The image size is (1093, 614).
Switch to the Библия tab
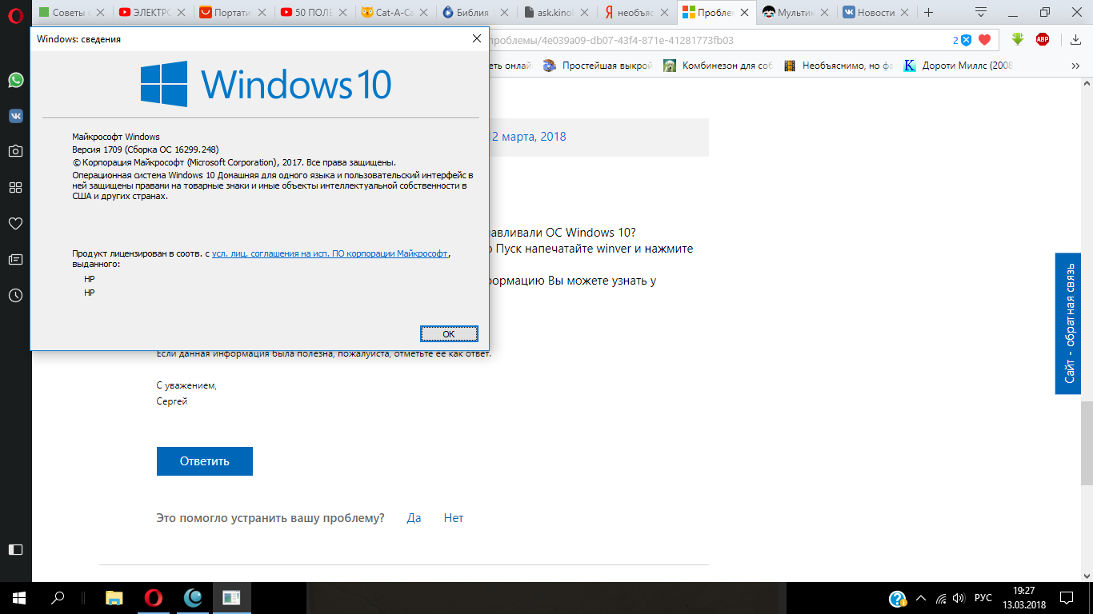coord(474,12)
